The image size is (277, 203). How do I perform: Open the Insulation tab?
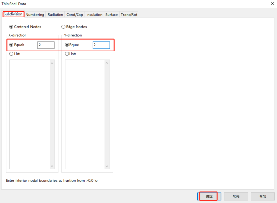(x=94, y=15)
